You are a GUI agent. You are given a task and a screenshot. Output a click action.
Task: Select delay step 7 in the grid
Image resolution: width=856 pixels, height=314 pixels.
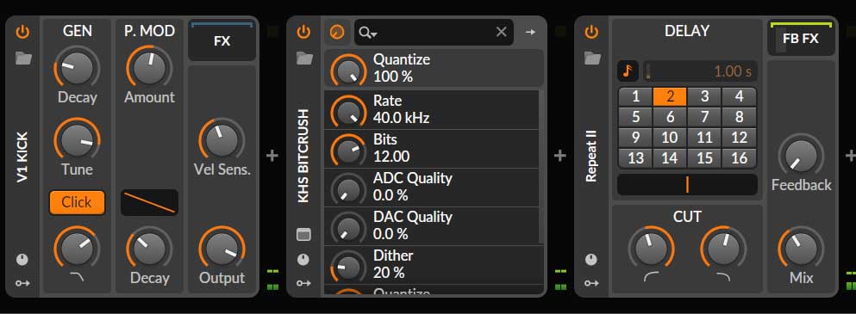pyautogui.click(x=704, y=117)
